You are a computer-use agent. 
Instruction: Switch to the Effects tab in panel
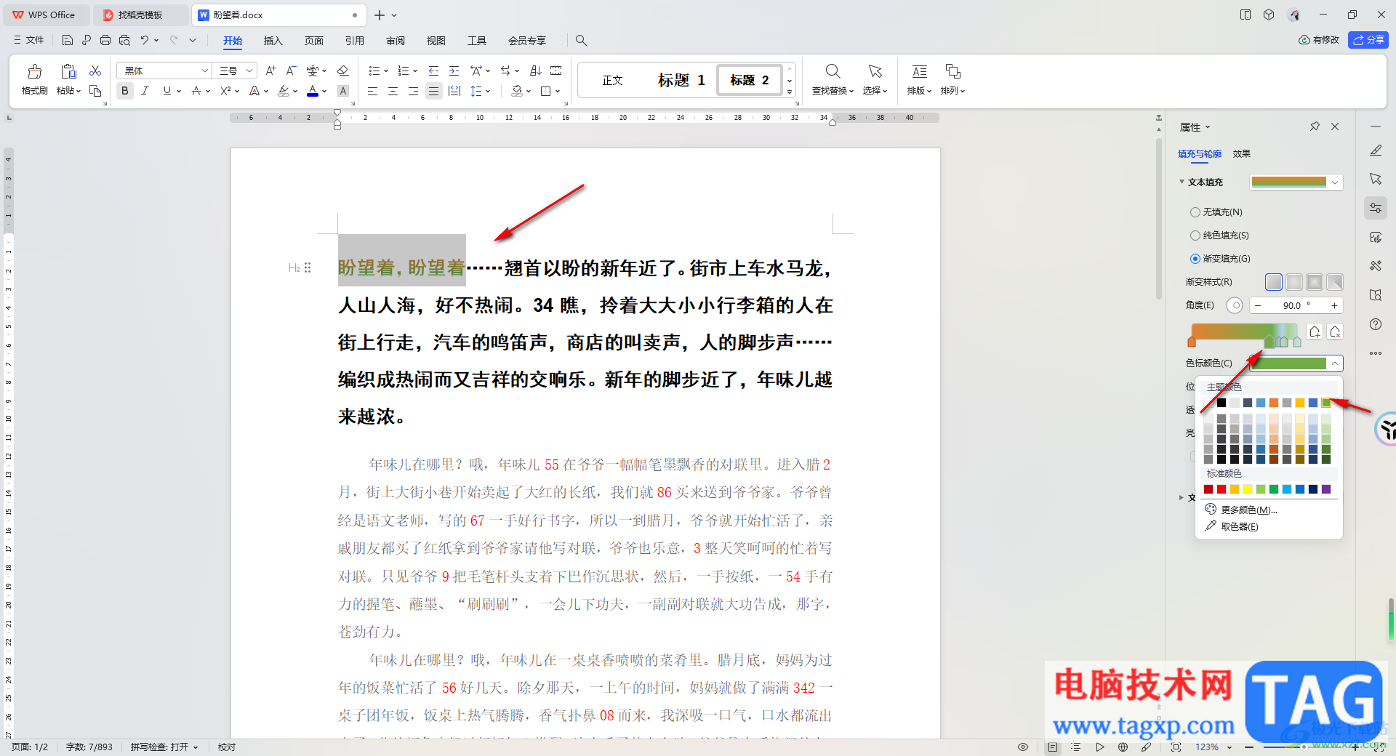(x=1241, y=154)
